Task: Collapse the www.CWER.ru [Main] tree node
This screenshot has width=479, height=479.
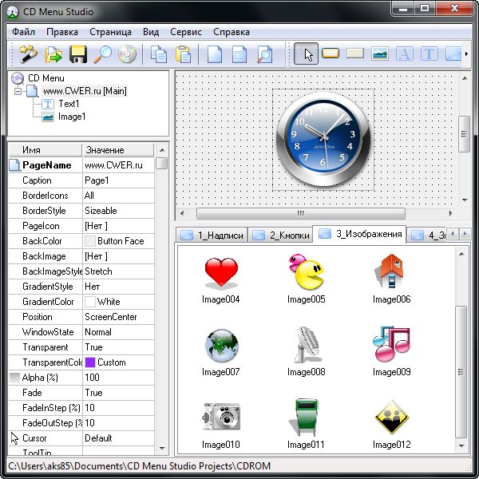Action: tap(18, 91)
